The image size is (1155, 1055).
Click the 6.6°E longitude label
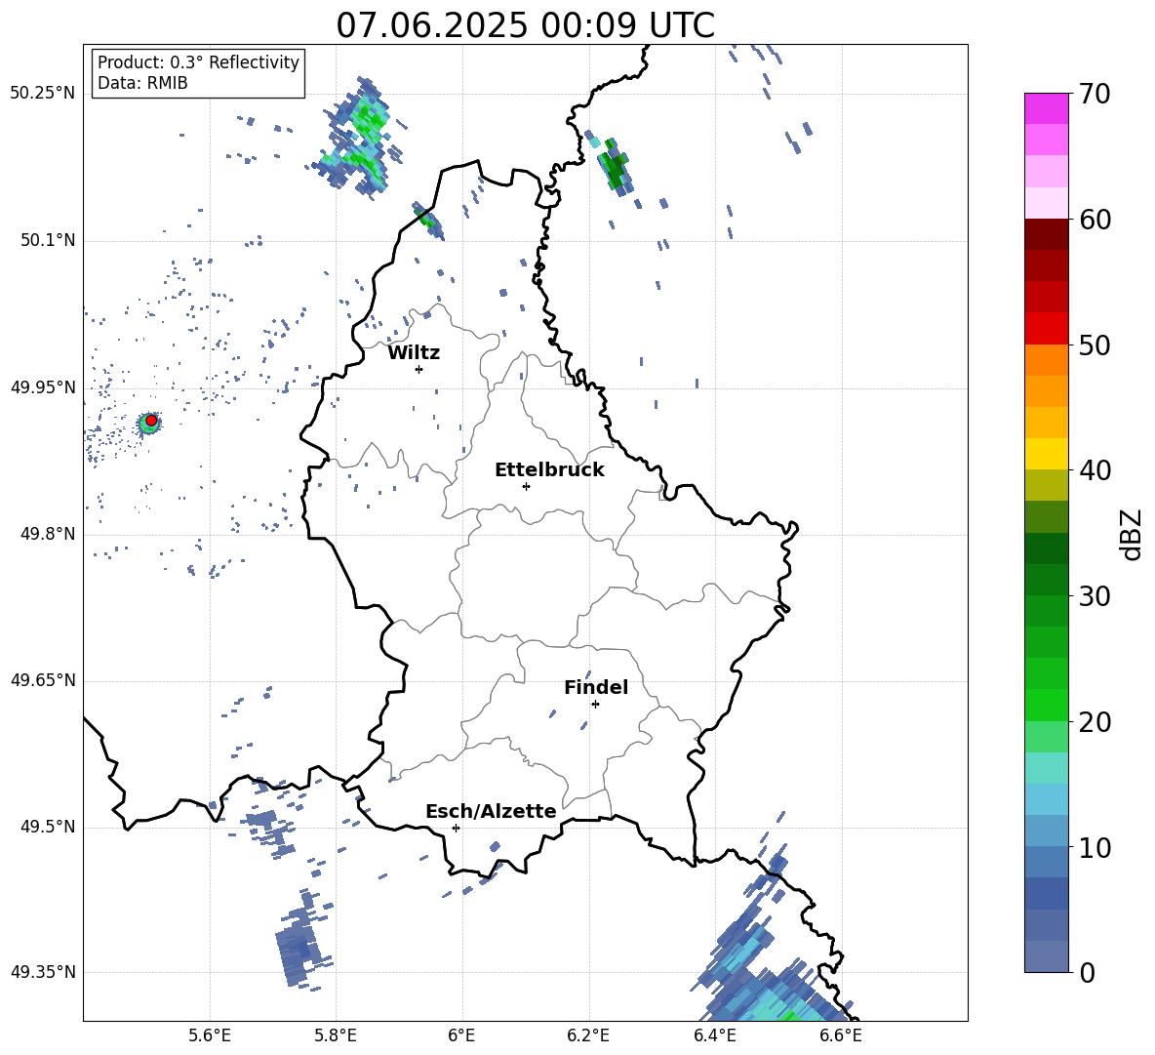click(841, 1035)
